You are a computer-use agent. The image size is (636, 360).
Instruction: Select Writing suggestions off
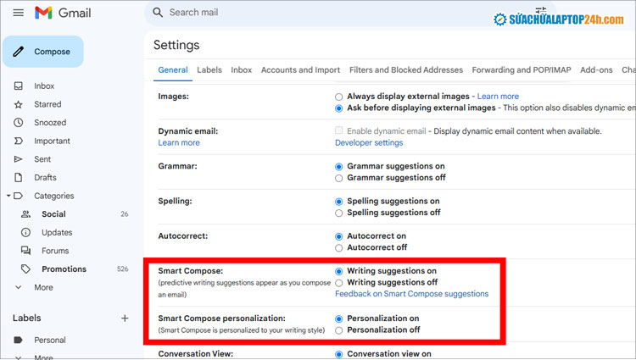[338, 283]
